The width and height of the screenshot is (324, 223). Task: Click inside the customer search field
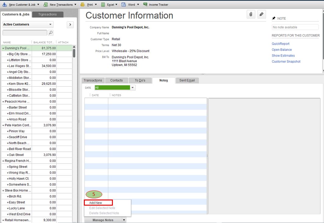coord(24,33)
